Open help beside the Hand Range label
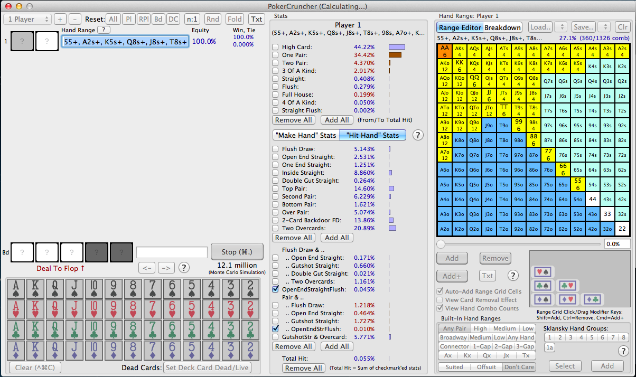The height and width of the screenshot is (377, 636). 104,30
